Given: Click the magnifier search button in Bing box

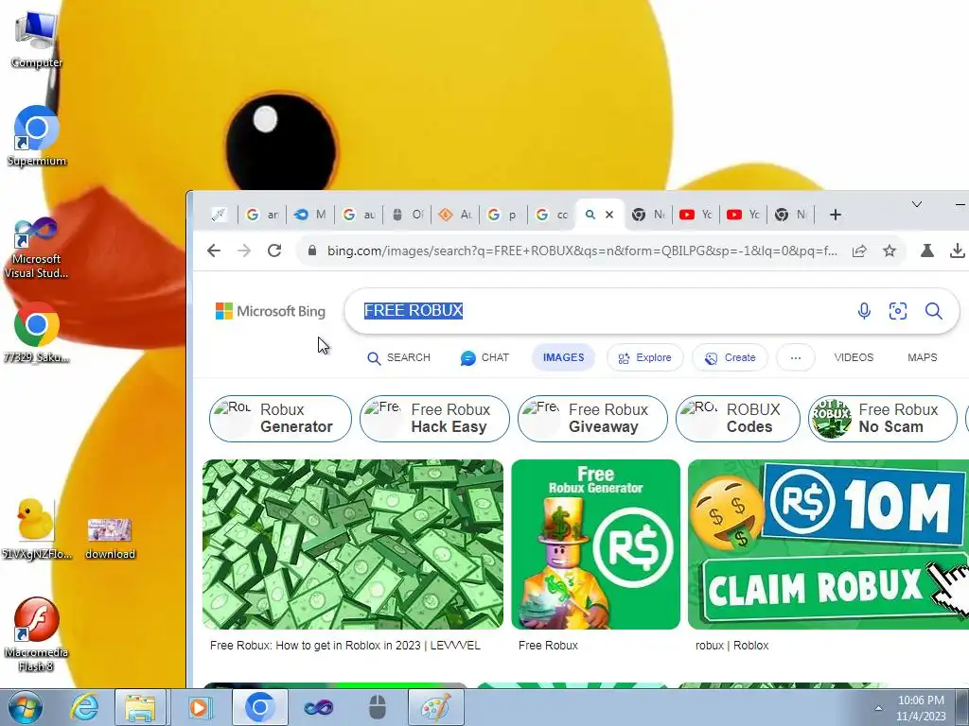Looking at the screenshot, I should pyautogui.click(x=933, y=310).
